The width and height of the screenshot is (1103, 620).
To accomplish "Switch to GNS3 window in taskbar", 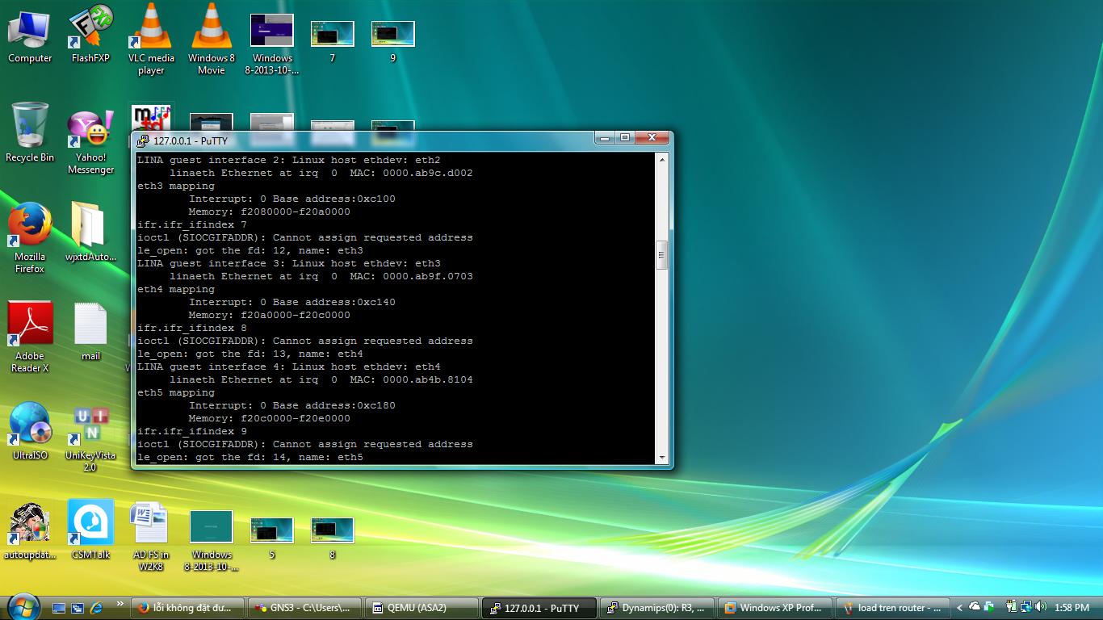I will pyautogui.click(x=303, y=608).
